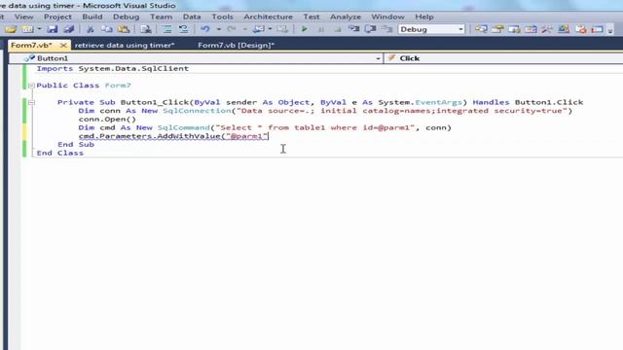Open the Team menu
Viewport: 623px width, 350px height.
(x=161, y=17)
